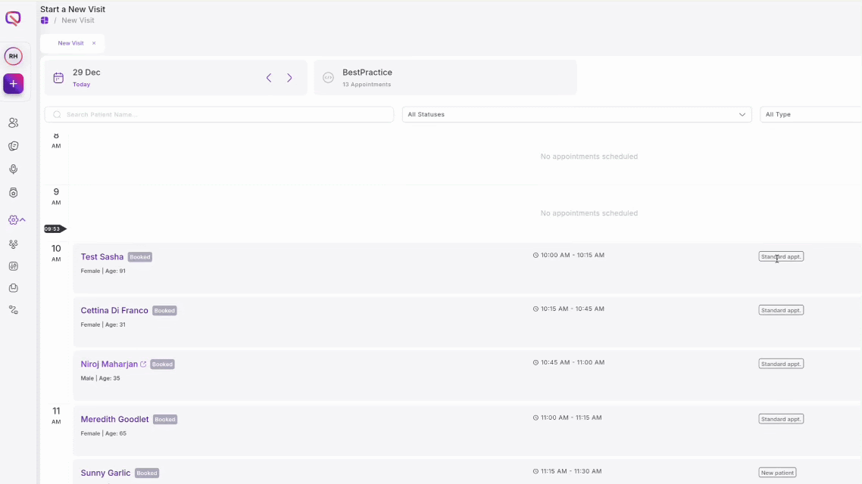Screen dimensions: 862x484
Task: Open Niroj Maharjan's appointment
Action: (467, 376)
